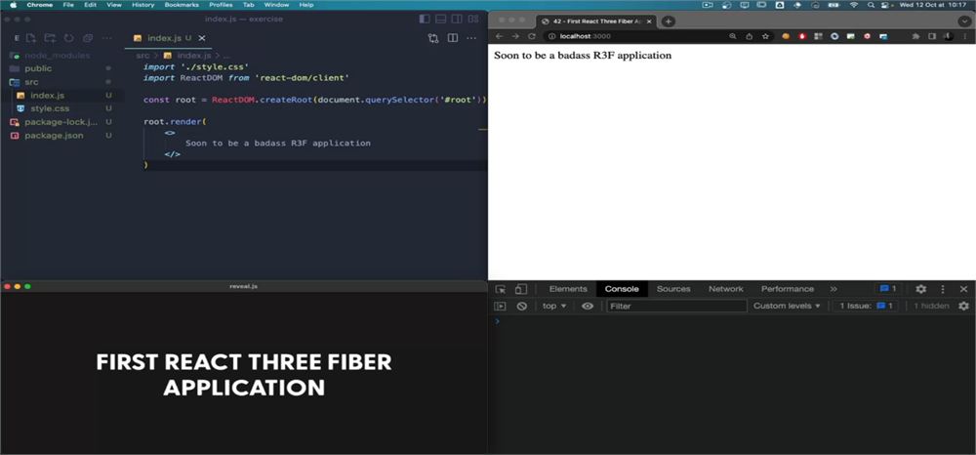The height and width of the screenshot is (455, 976).
Task: Open package.json in the file tree
Action: (x=56, y=135)
